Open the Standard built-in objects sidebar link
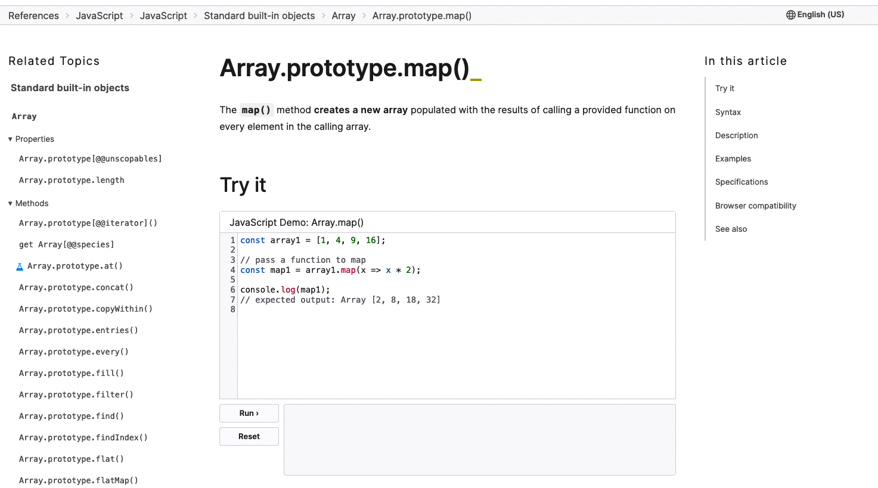The image size is (878, 488). point(70,88)
